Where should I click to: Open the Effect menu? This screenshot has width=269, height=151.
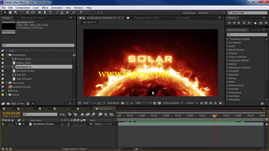coord(45,8)
